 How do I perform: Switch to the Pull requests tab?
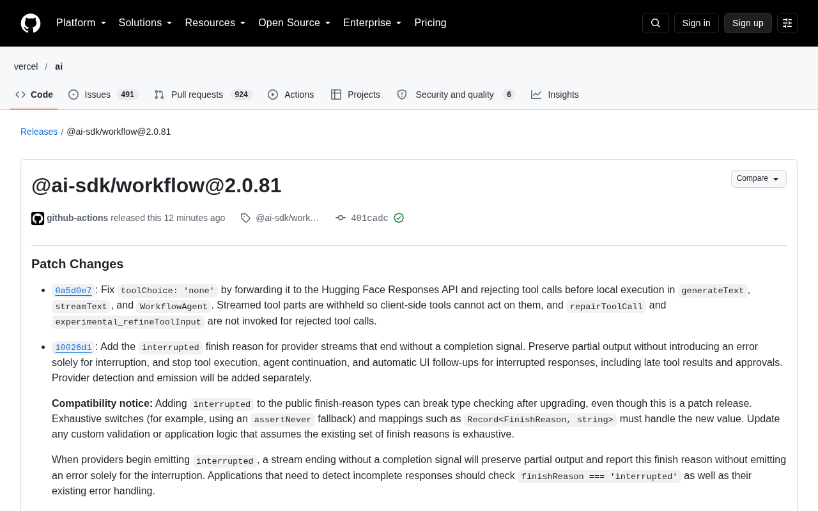click(203, 95)
